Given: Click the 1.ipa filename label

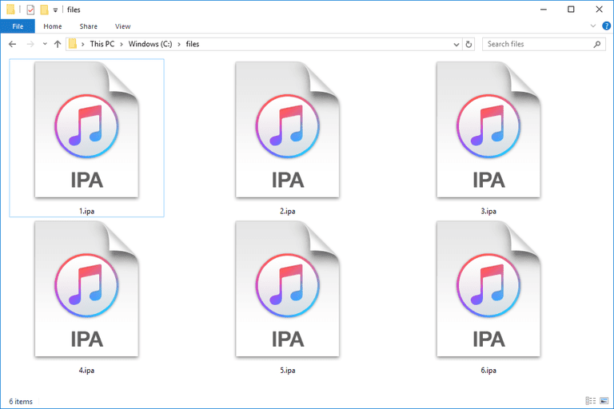Looking at the screenshot, I should click(x=86, y=211).
